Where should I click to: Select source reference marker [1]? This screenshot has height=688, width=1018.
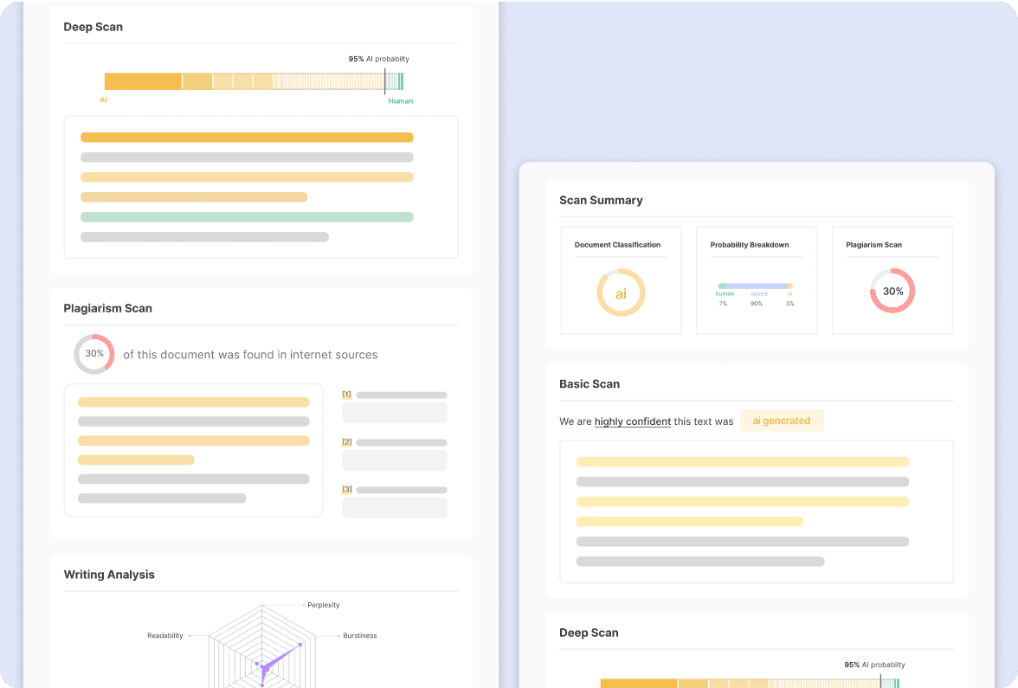click(346, 395)
